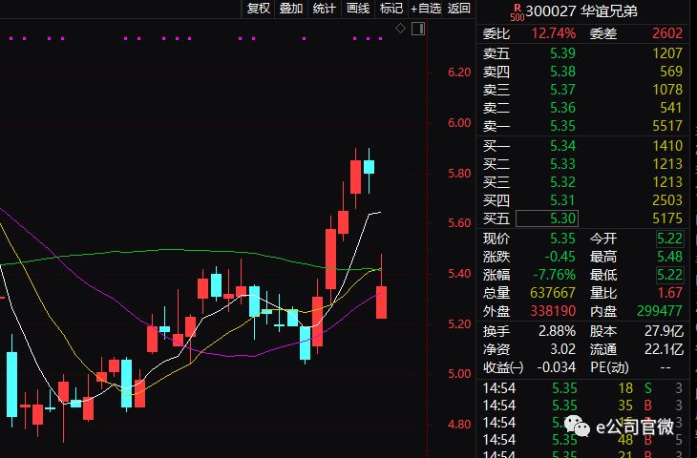Click the boxed 买五 price 5.30
The width and height of the screenshot is (697, 458).
[x=547, y=219]
